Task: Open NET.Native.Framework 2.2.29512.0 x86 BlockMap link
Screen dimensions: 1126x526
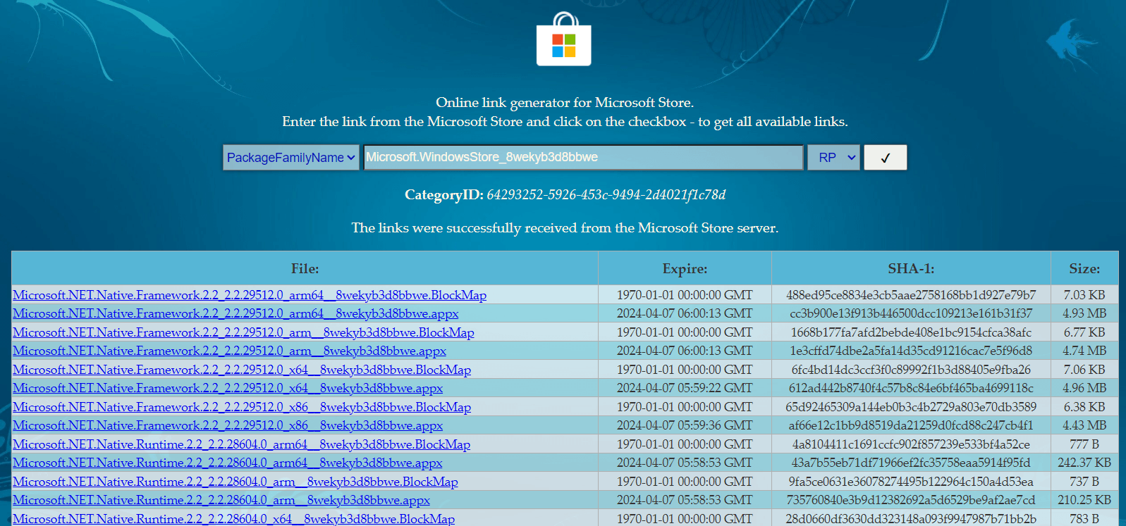Action: click(x=242, y=407)
